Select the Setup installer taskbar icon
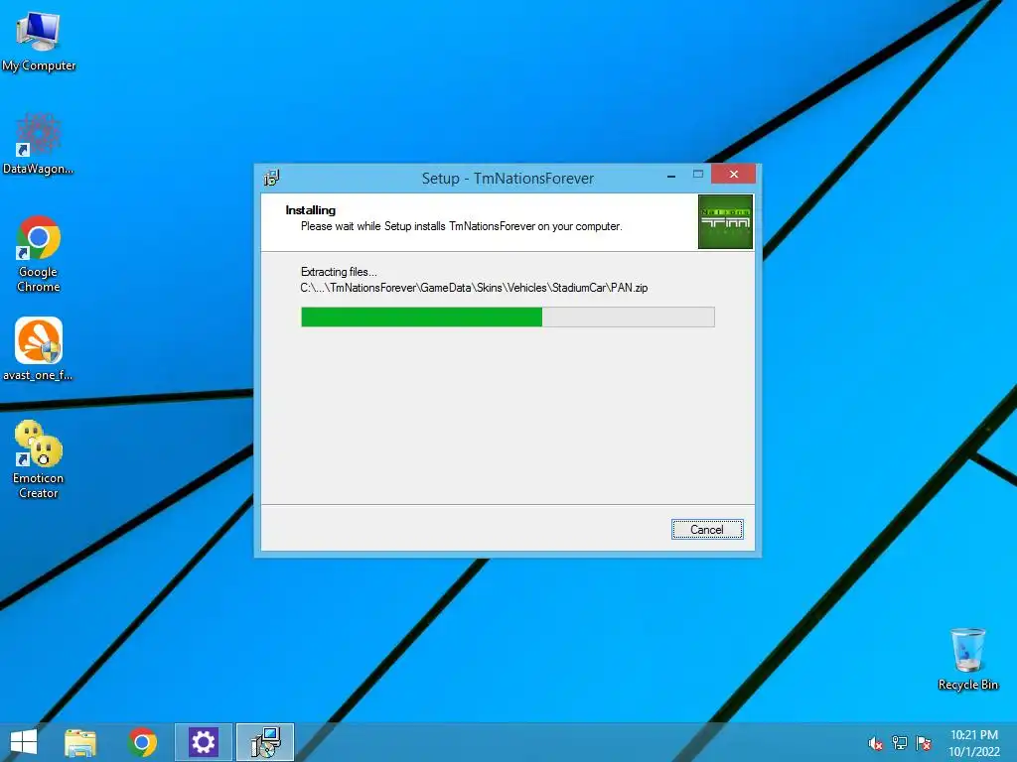The height and width of the screenshot is (762, 1017). [x=265, y=742]
